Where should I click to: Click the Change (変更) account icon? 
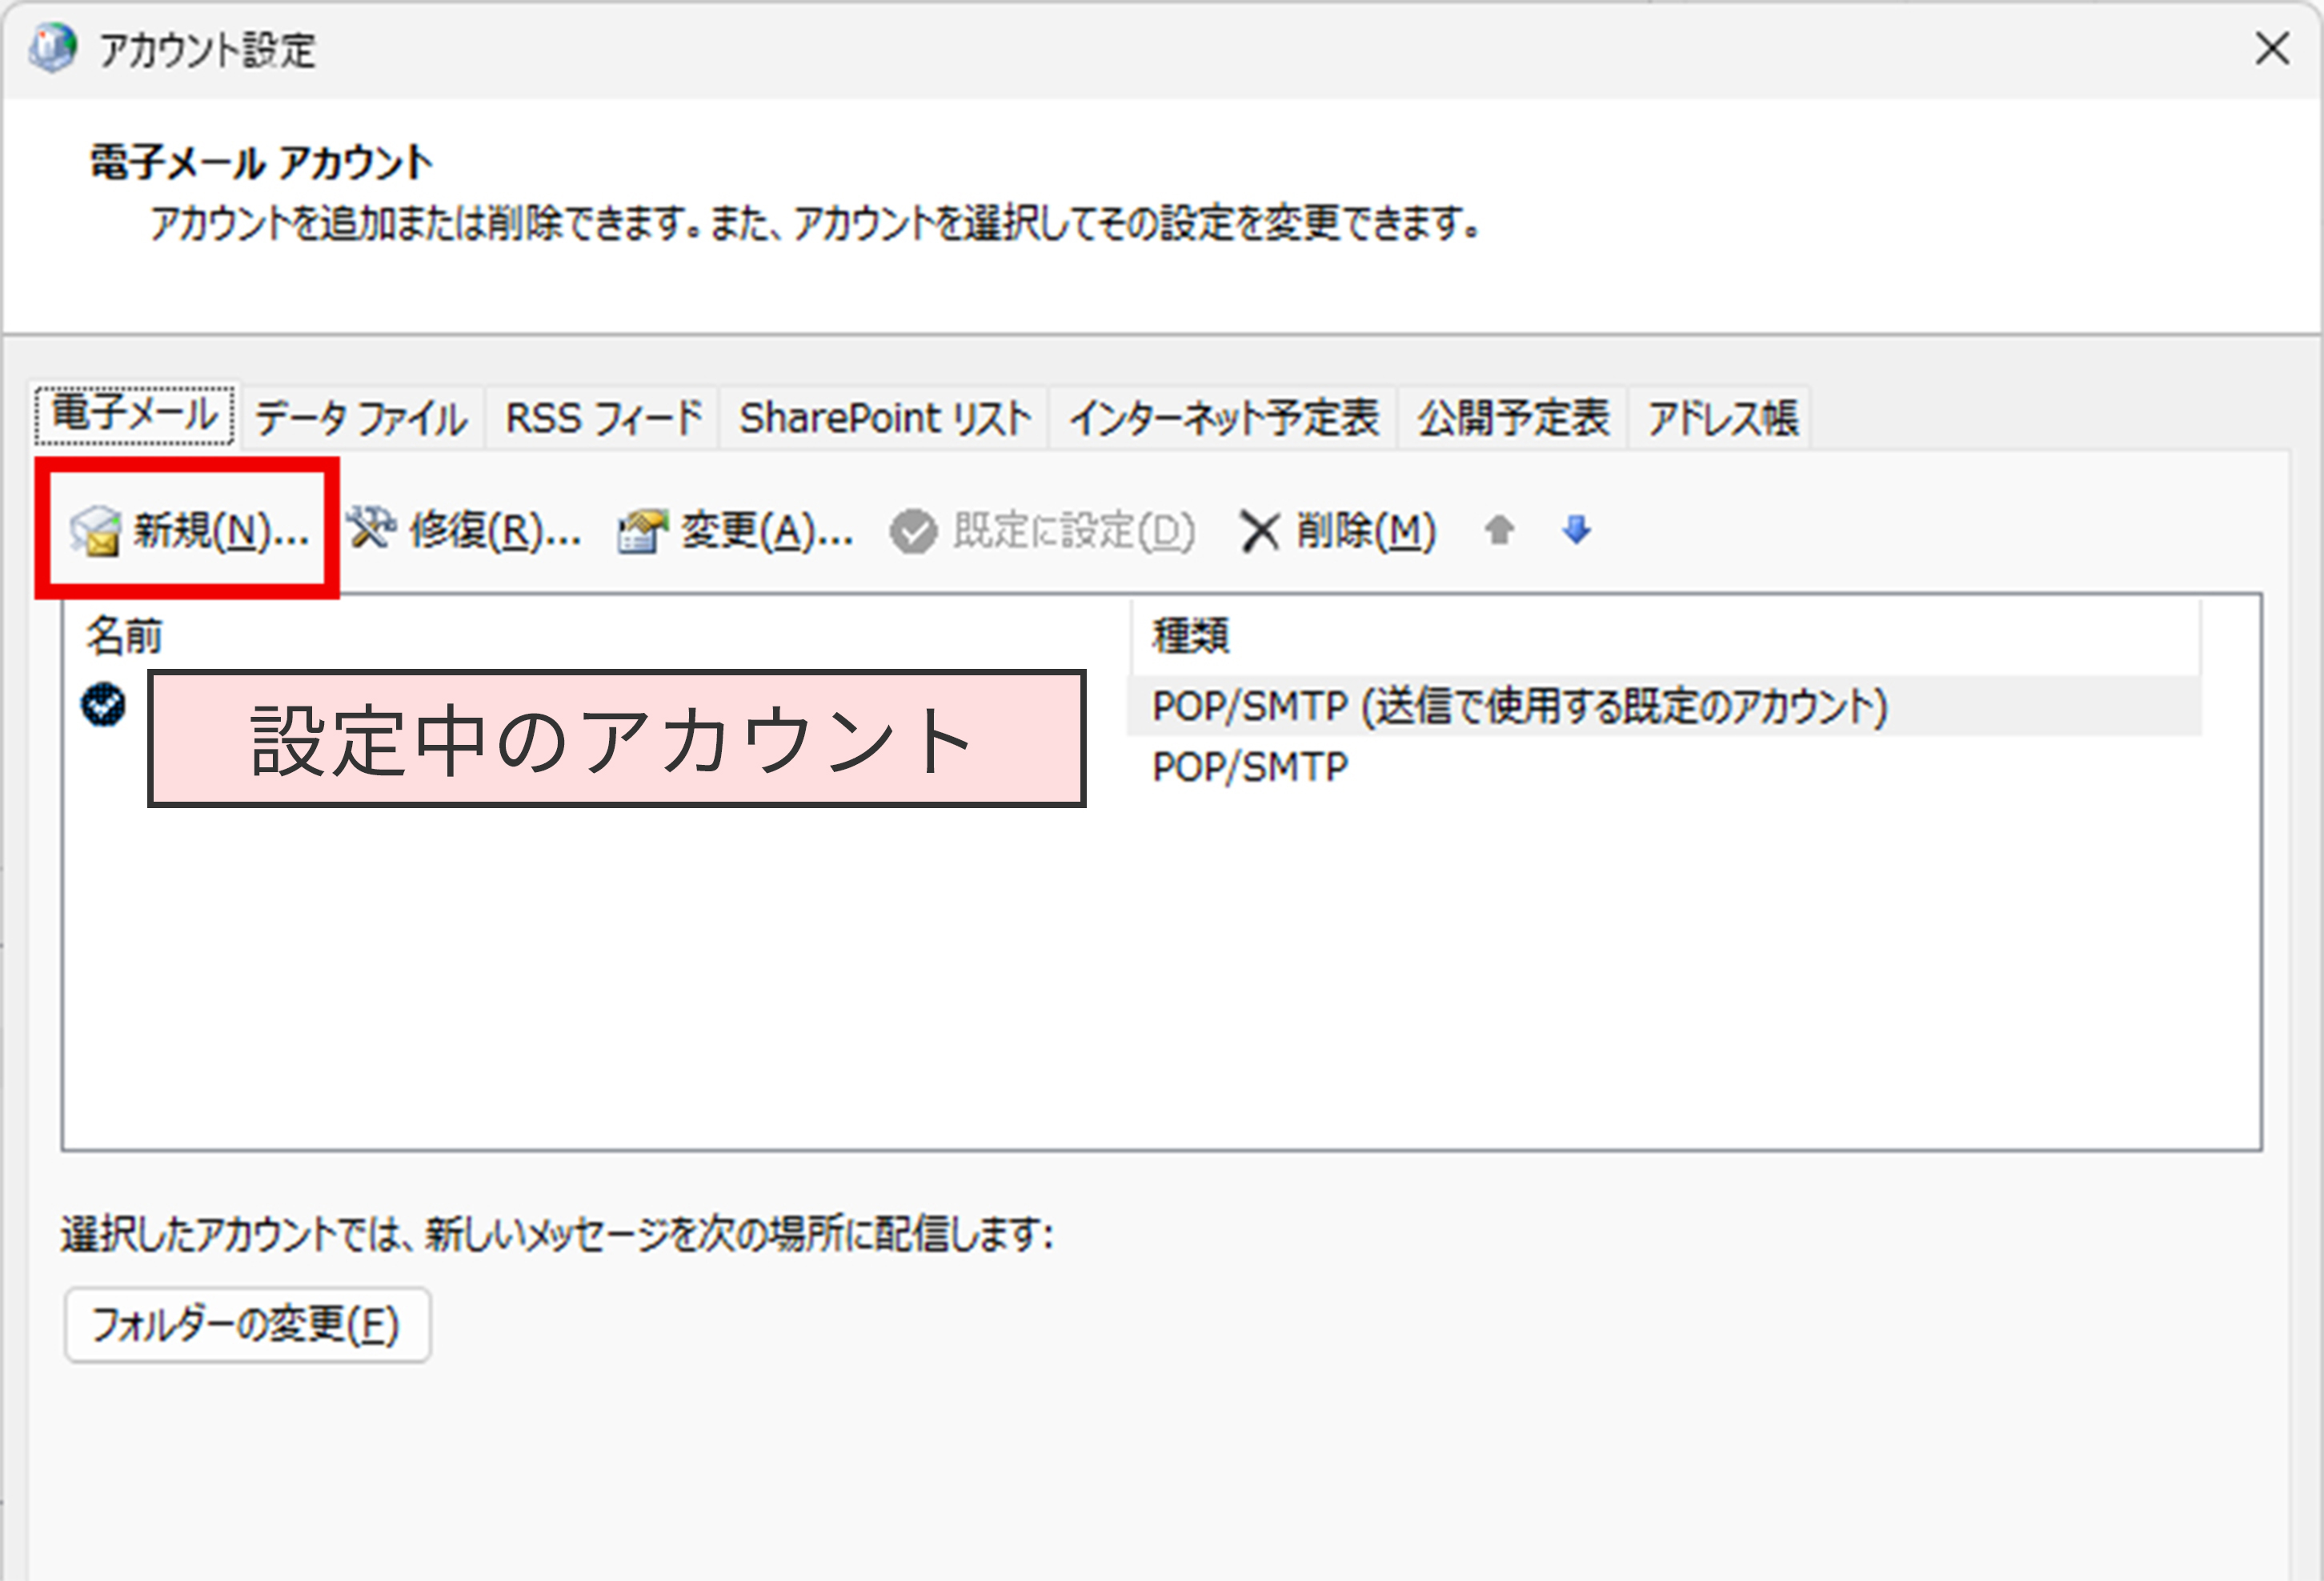[642, 530]
